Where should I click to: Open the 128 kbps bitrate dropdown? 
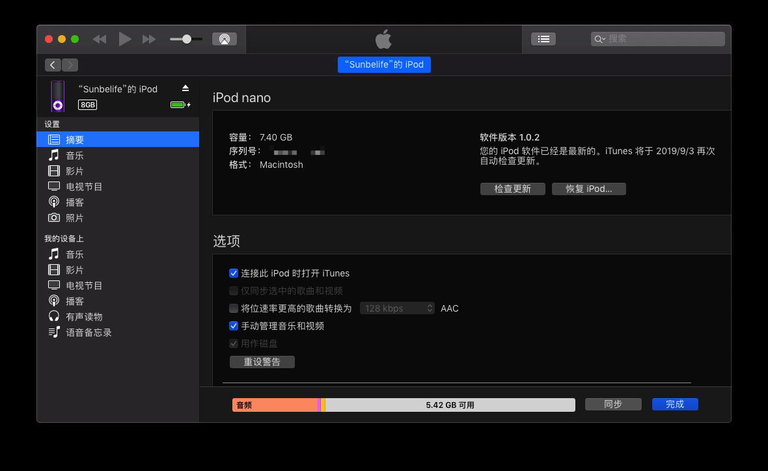click(x=397, y=308)
